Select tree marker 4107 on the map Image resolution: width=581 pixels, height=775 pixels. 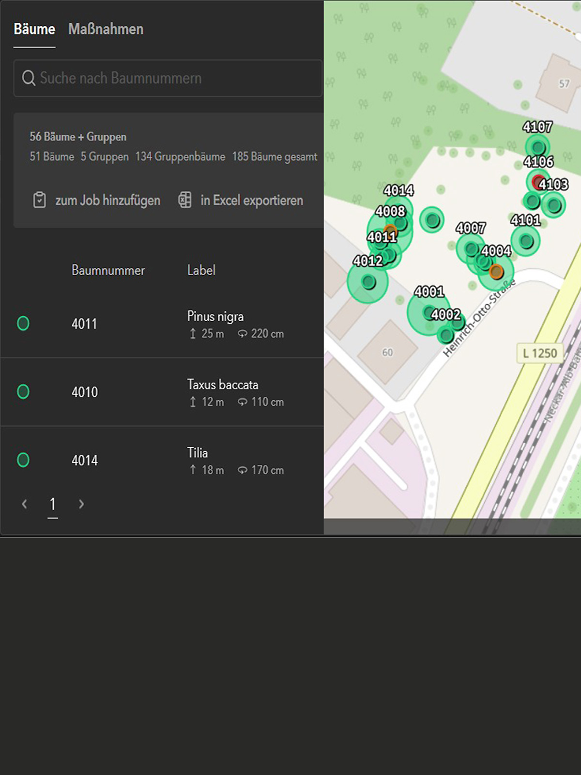[x=538, y=147]
